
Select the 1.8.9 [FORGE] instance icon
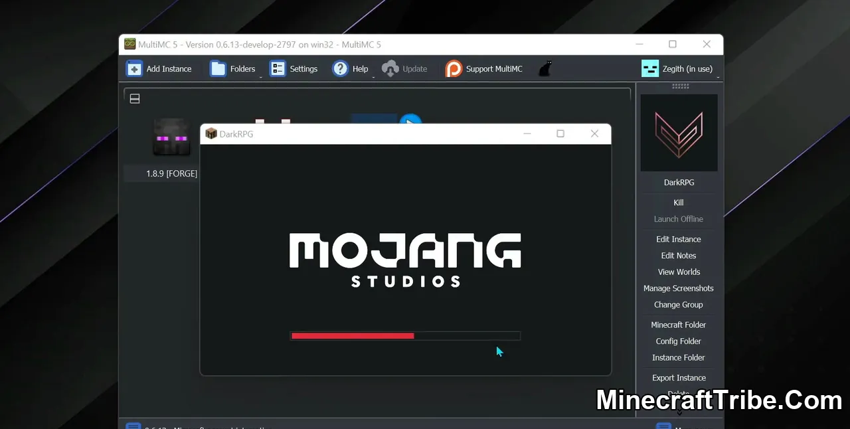click(171, 137)
